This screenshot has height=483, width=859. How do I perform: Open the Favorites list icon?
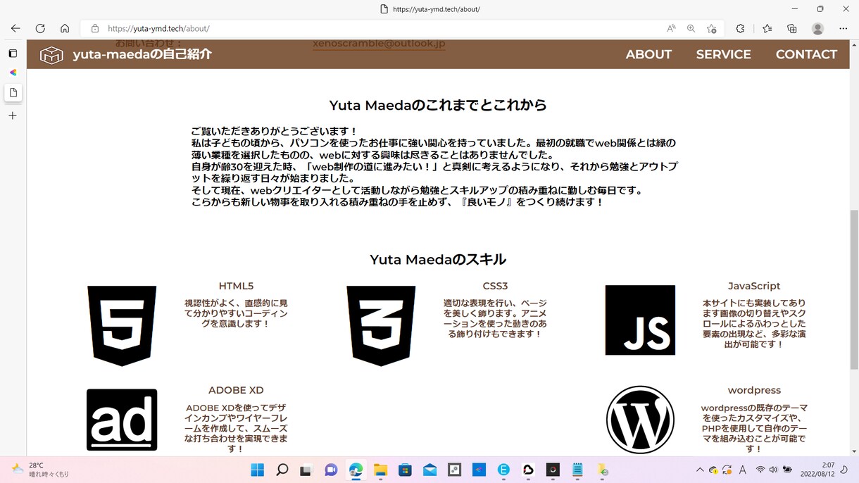pyautogui.click(x=767, y=29)
